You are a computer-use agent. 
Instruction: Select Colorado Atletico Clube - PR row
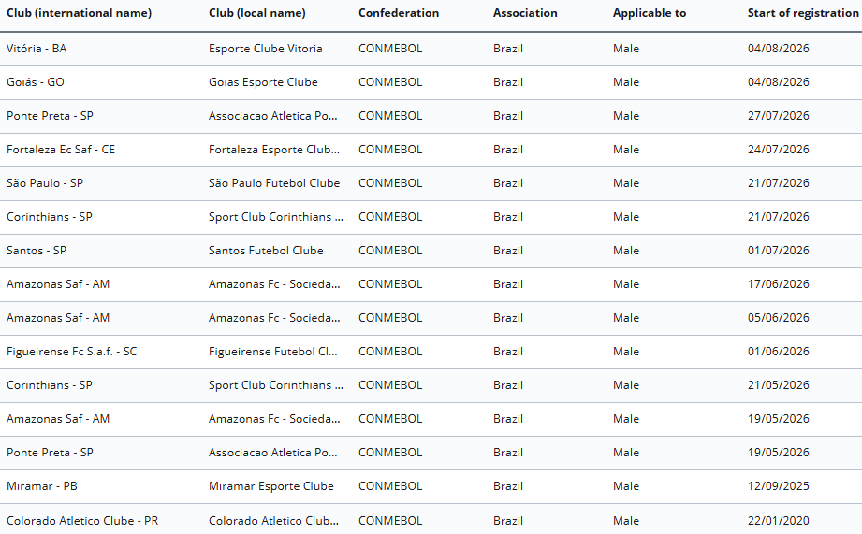tap(431, 520)
